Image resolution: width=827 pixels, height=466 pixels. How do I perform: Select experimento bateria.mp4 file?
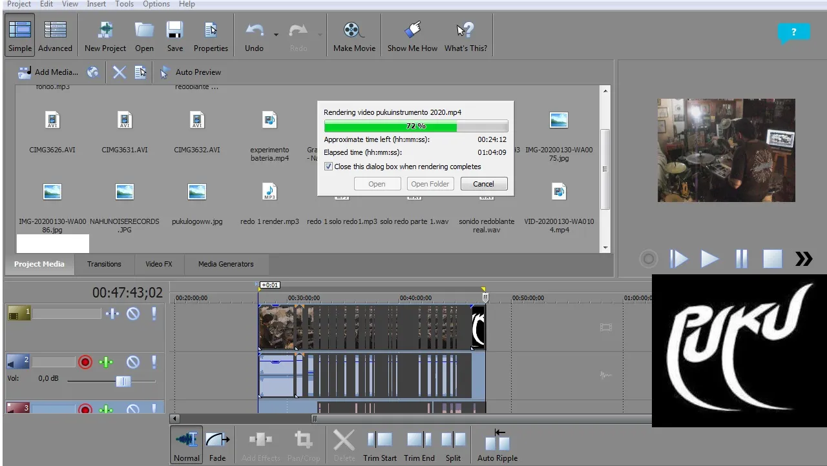269,136
